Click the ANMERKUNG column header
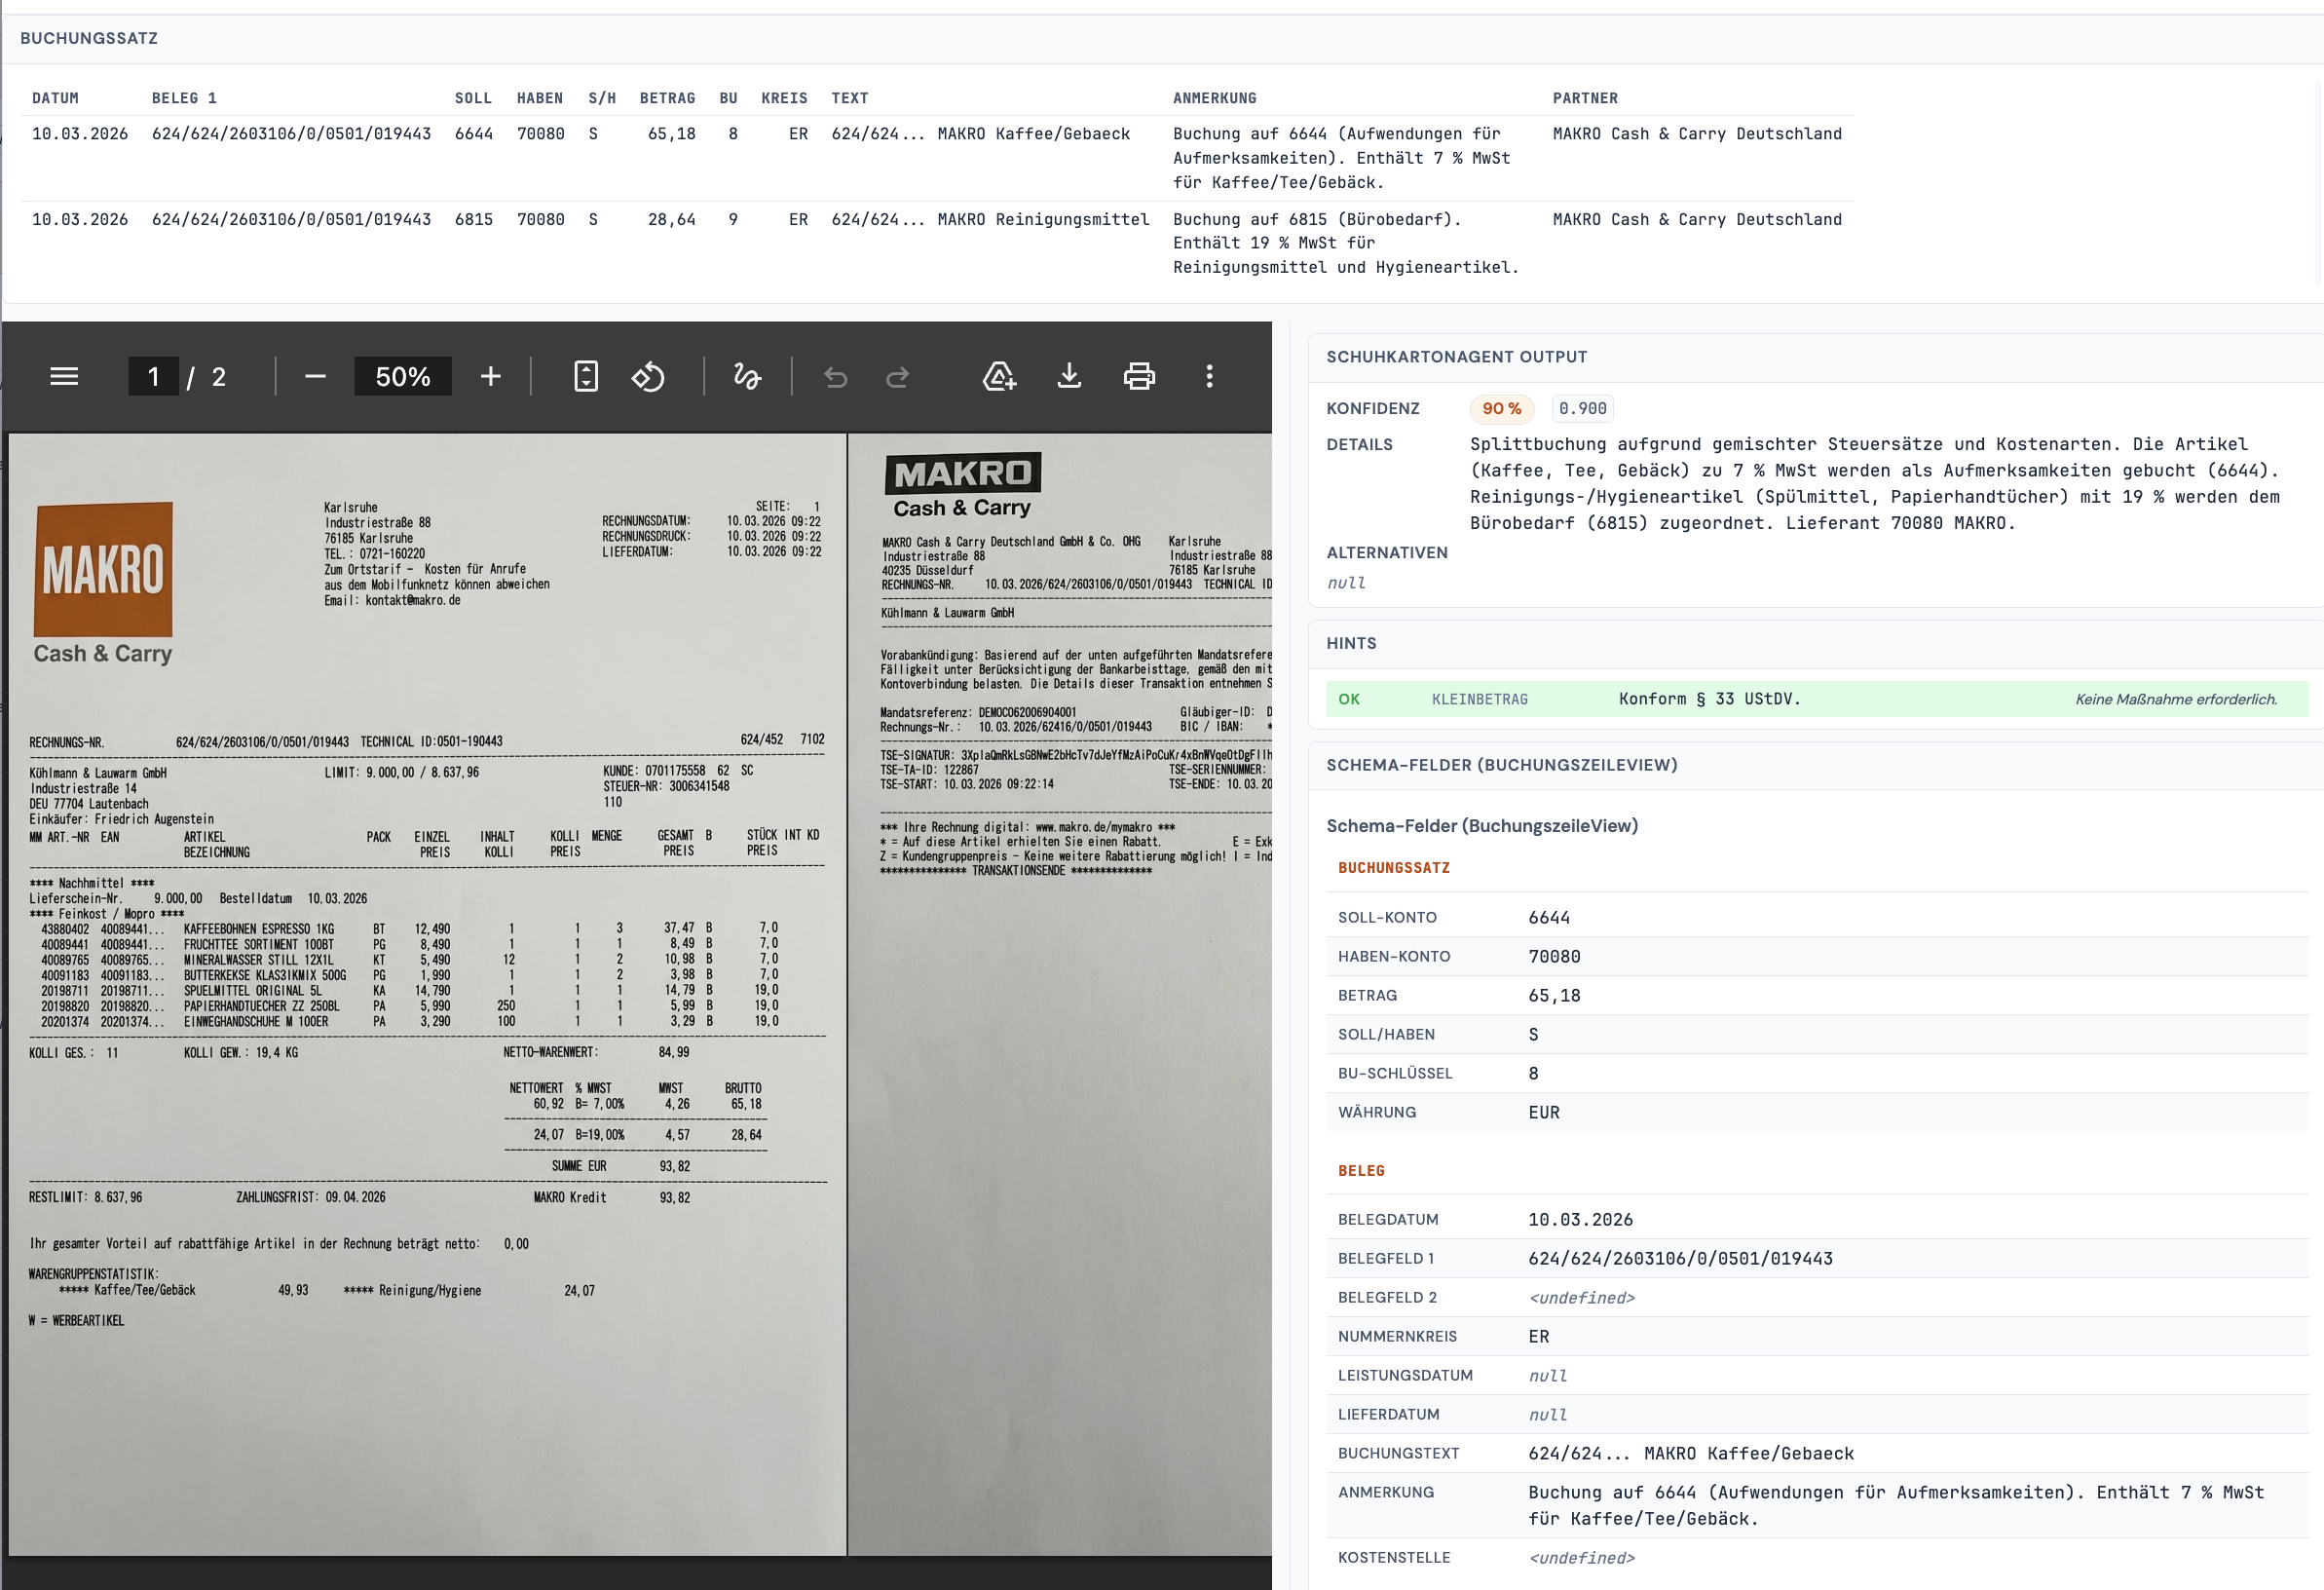Screen dimensions: 2324x1590 pos(1214,98)
